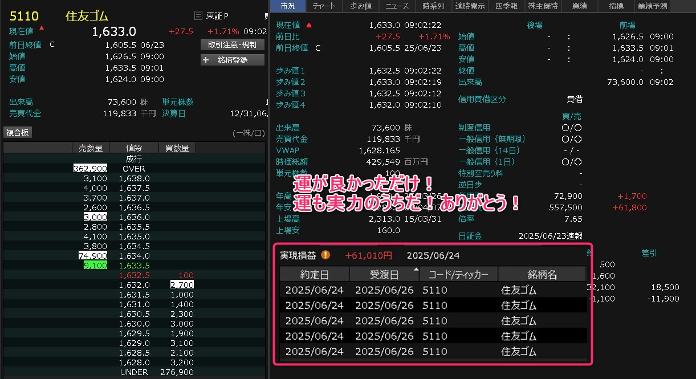Screen dimensions: 696x379
Task: Select bid price 1,629.5 in board
Action: coord(135,333)
